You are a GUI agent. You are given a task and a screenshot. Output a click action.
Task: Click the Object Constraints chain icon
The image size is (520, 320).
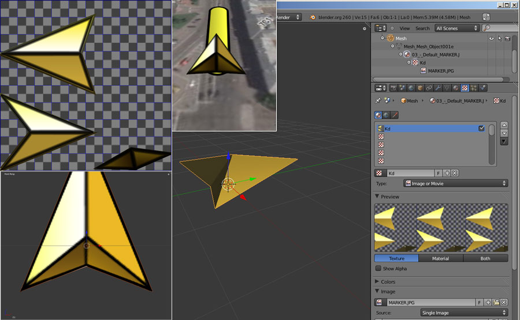pos(429,88)
